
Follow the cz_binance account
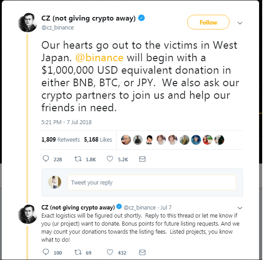(x=208, y=22)
